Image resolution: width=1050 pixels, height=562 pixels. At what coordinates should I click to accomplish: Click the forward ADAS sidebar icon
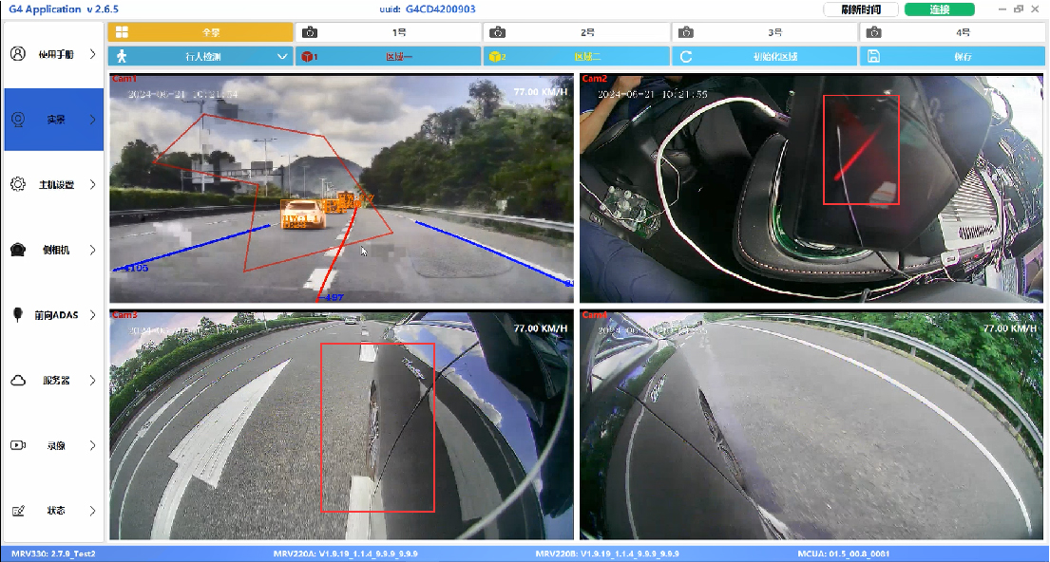[x=17, y=315]
